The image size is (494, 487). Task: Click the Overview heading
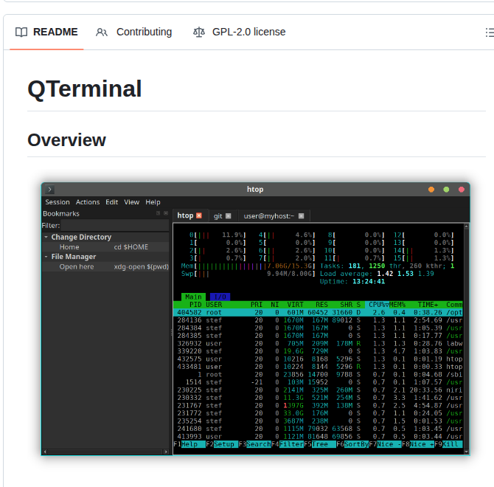tap(67, 140)
